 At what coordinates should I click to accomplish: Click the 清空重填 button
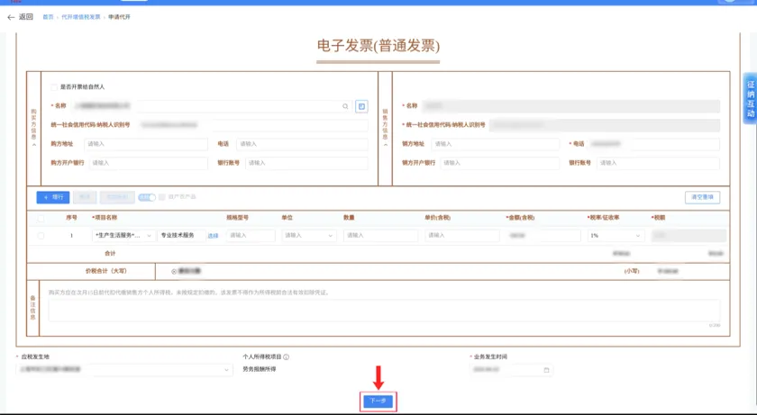(702, 197)
